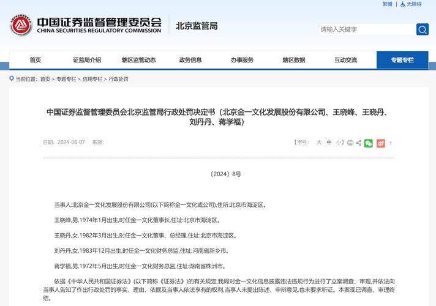Viewport: 436px width, 306px height.
Task: Expand more sharing options with plus icon
Action: tap(391, 143)
